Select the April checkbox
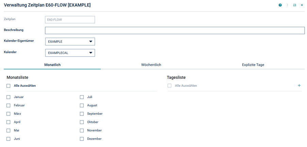307x147 pixels. click(8, 122)
